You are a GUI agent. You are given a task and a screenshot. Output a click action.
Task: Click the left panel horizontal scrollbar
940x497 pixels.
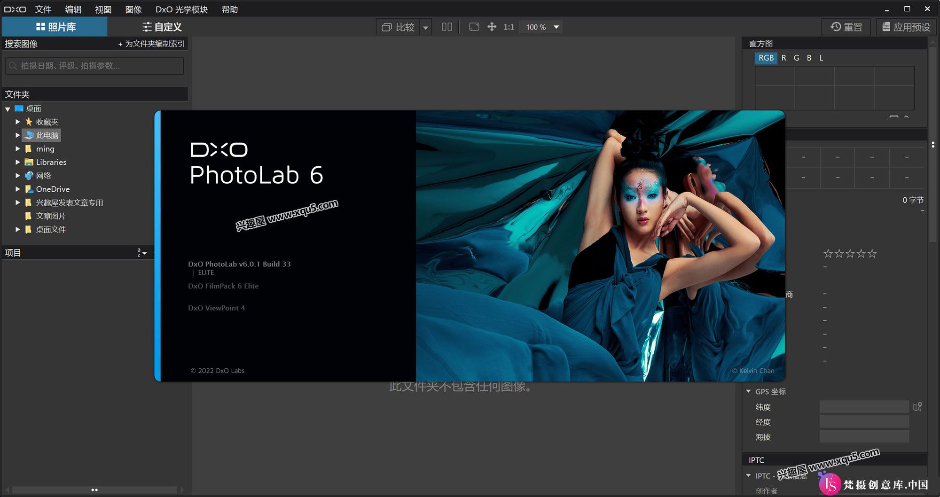94,490
